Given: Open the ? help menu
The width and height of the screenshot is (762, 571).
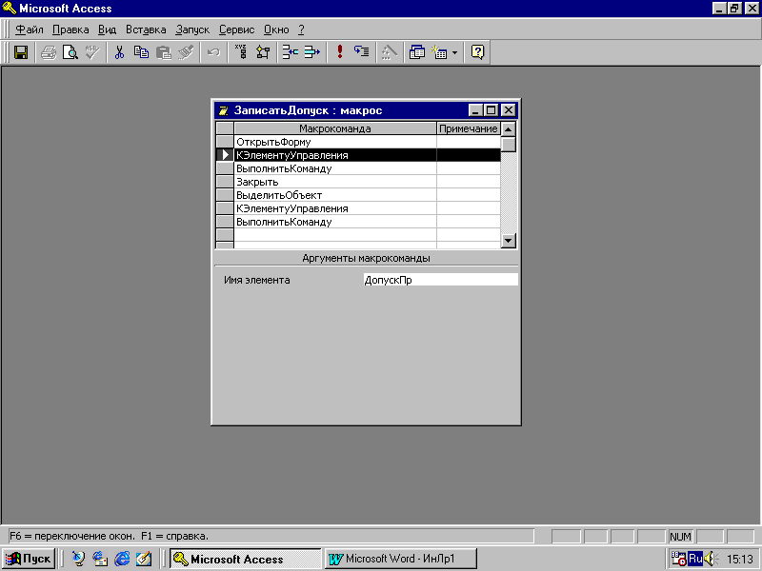Looking at the screenshot, I should click(x=301, y=30).
